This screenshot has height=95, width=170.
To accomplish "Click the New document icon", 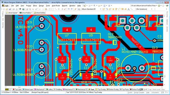I will [3, 9].
